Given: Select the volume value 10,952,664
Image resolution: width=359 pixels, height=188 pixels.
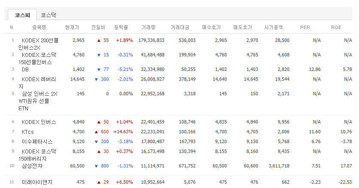Looking at the screenshot, I should (x=153, y=182).
